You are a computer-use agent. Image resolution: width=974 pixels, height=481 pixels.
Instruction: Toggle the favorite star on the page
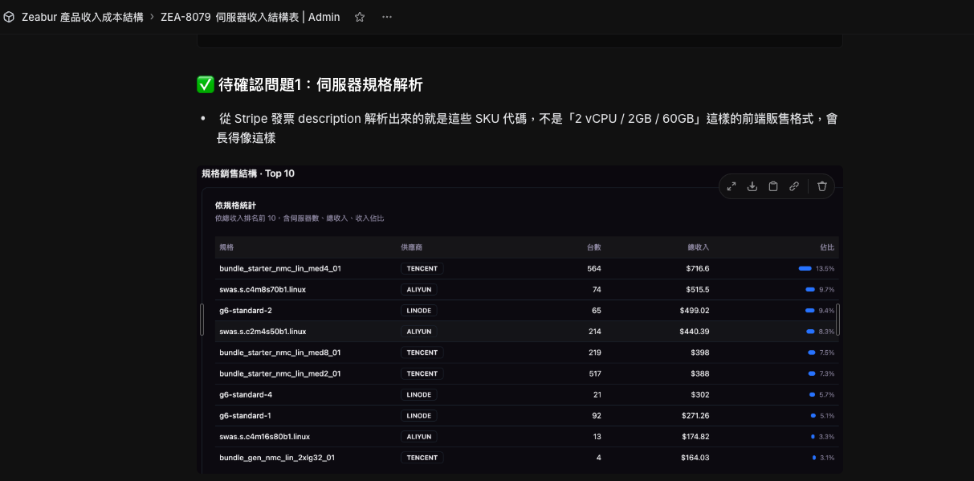click(359, 17)
